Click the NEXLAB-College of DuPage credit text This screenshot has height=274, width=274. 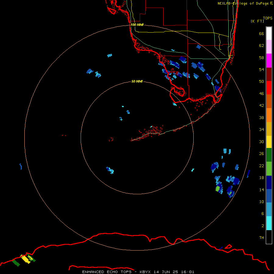pos(245,3)
